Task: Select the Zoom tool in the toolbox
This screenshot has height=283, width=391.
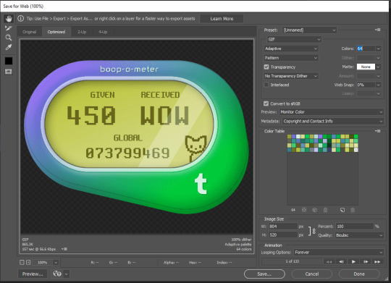Action: [9, 38]
